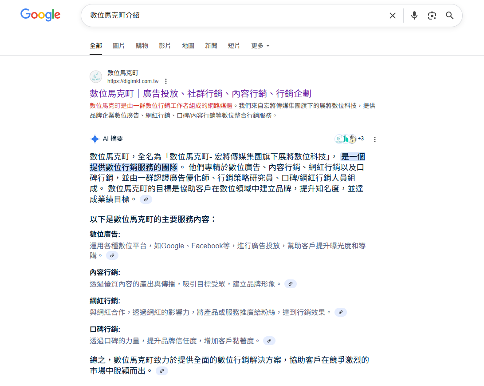Viewport: 484px width, 386px height.
Task: Click the highlighted text 提供數位行銷服務的團隊
Action: click(134, 167)
